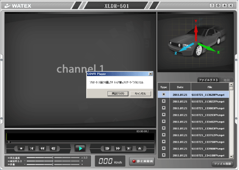Click the キャンセル button in dialog
Viewport: 239px width, 170px height.
pos(140,94)
